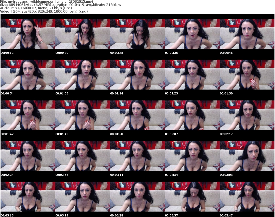Choose the thumbnail frame at 00:01:49
Image resolution: width=275 pixels, height=217 pixels.
pyautogui.click(x=83, y=115)
